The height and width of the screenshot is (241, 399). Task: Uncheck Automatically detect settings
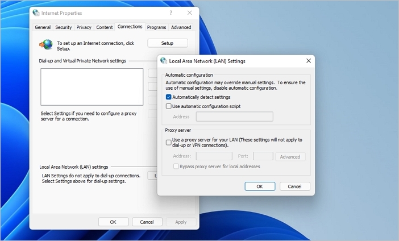(169, 97)
